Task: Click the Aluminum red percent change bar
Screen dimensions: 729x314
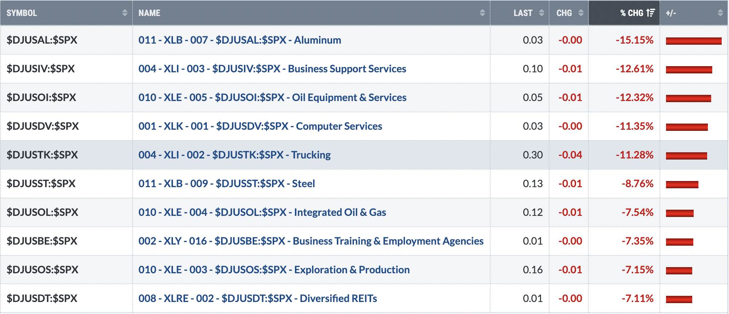Action: point(693,41)
